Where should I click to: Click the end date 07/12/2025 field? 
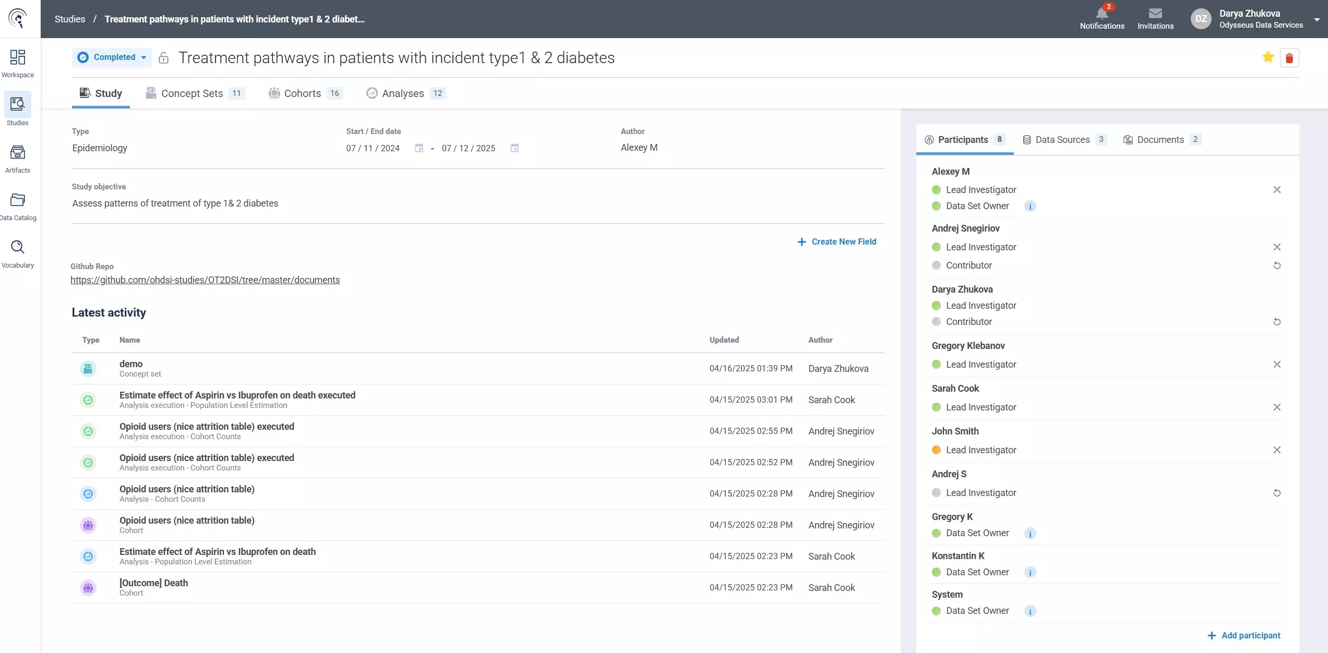[x=469, y=148]
